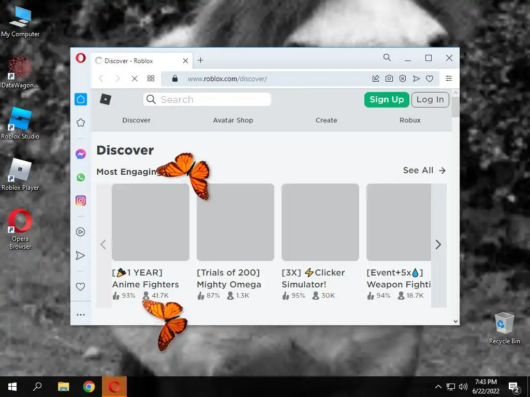Show hidden system tray icons
Image resolution: width=530 pixels, height=397 pixels.
click(x=438, y=387)
